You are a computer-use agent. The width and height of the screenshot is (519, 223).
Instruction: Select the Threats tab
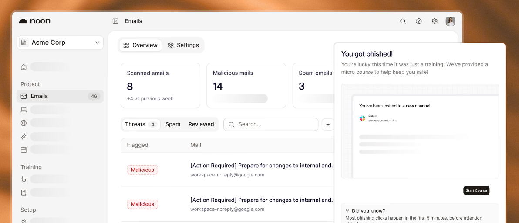coord(141,125)
